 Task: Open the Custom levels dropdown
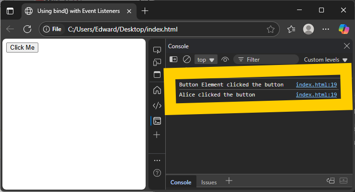[x=326, y=60]
